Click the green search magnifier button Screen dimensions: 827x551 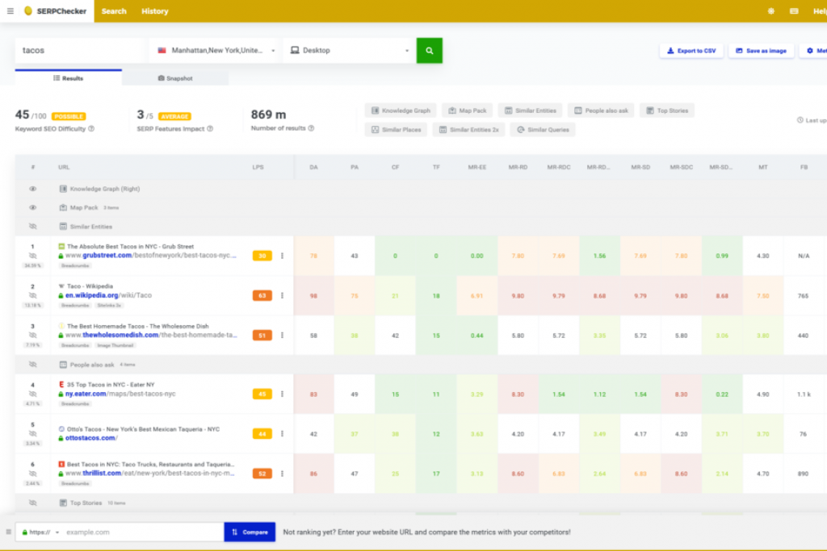coord(430,51)
